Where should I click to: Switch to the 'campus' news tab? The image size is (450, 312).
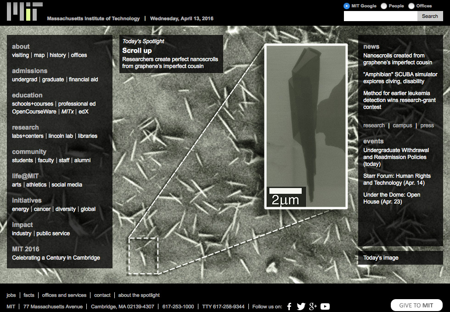click(x=402, y=125)
